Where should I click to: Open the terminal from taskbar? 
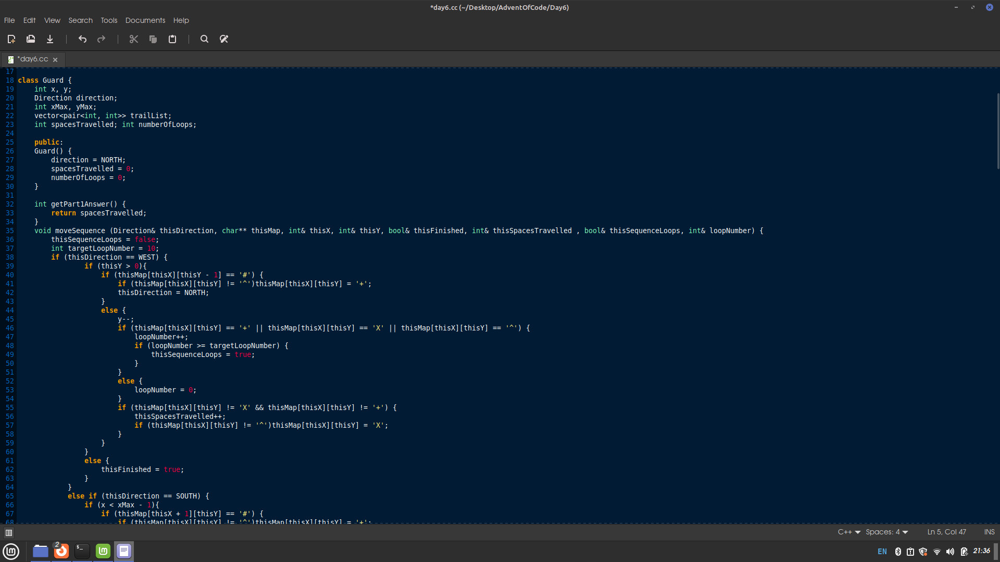[82, 551]
